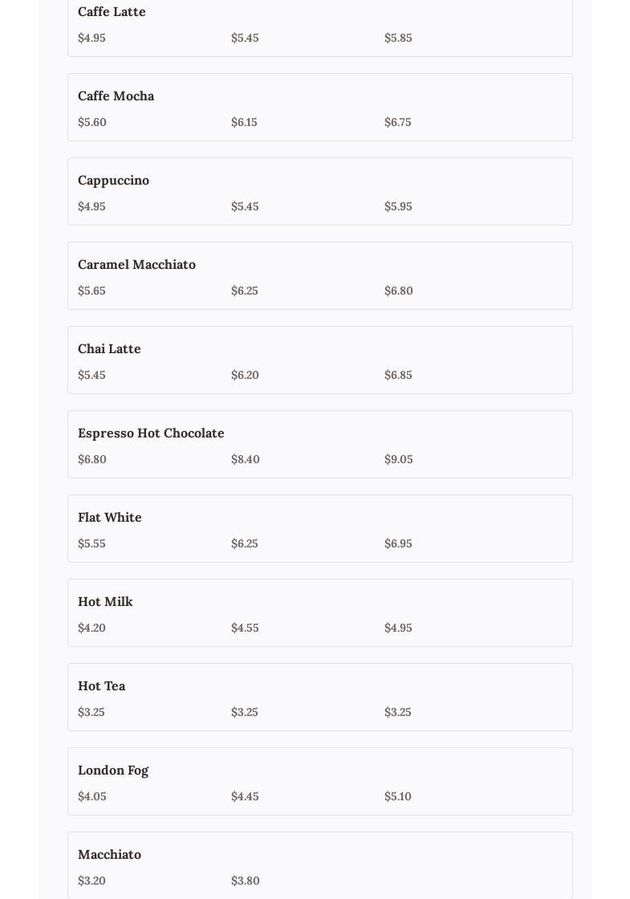Click the Espresso Hot Chocolate name

151,433
